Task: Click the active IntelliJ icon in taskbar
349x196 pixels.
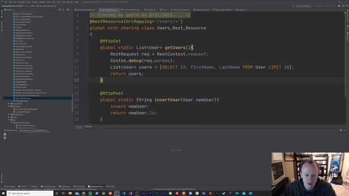Action: (x=117, y=193)
